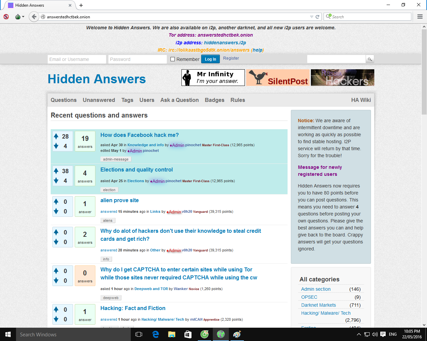The image size is (427, 341).
Task: Open the IRC help link
Action: pyautogui.click(x=257, y=50)
